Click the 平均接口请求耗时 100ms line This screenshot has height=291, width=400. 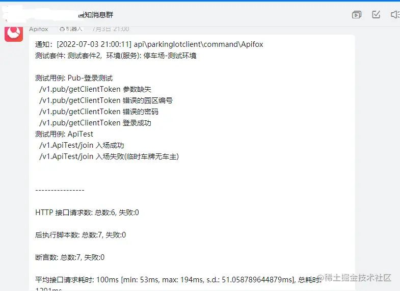(x=178, y=280)
